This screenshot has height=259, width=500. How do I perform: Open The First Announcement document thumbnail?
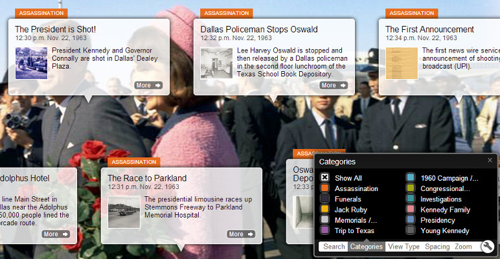click(402, 63)
